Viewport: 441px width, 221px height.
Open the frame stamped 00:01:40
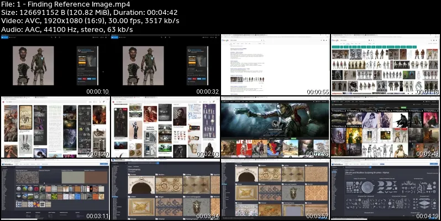coord(55,127)
